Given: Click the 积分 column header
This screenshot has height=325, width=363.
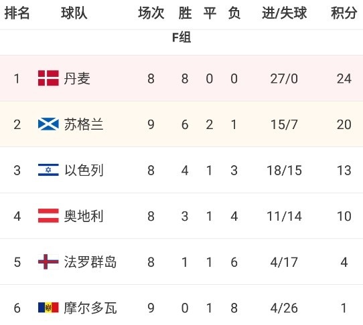Looking at the screenshot, I should (x=344, y=13).
